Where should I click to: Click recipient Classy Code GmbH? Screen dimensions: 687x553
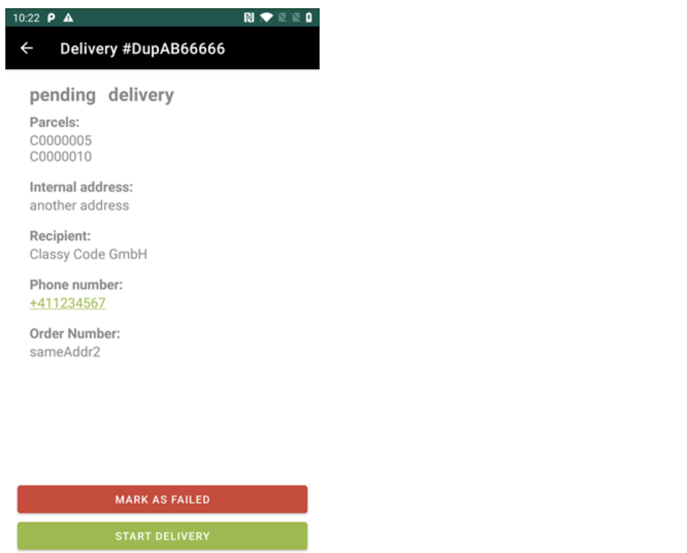pyautogui.click(x=88, y=254)
